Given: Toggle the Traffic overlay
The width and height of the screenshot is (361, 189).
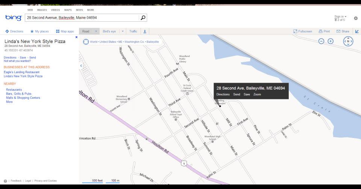Looking at the screenshot, I should (133, 31).
